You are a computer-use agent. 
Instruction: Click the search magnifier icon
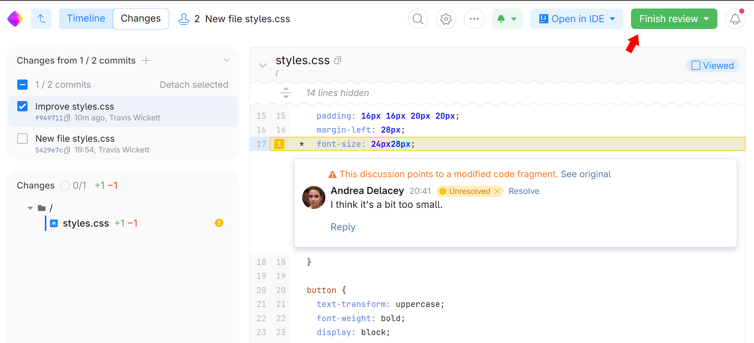pyautogui.click(x=418, y=19)
